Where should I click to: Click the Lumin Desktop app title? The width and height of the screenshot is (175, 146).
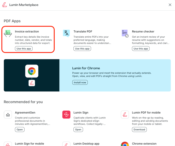[x=86, y=144]
